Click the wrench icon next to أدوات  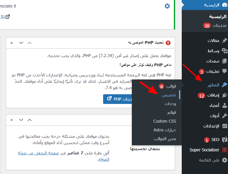tap(225, 116)
